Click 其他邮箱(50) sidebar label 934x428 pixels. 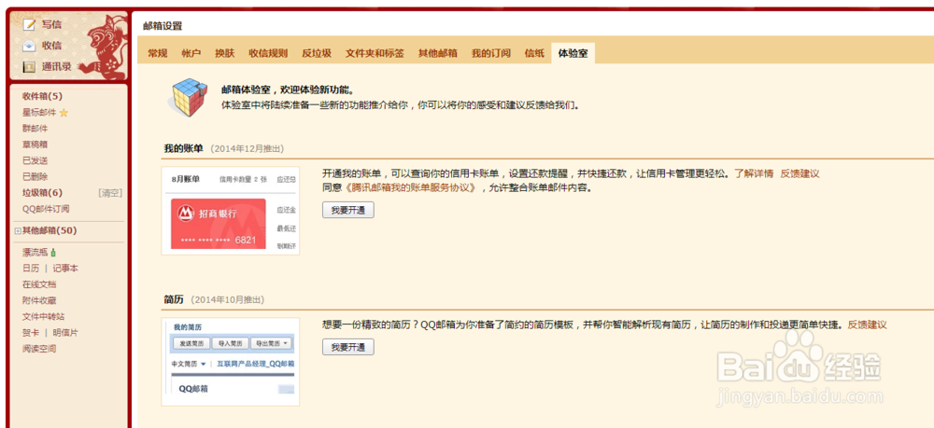coord(50,230)
